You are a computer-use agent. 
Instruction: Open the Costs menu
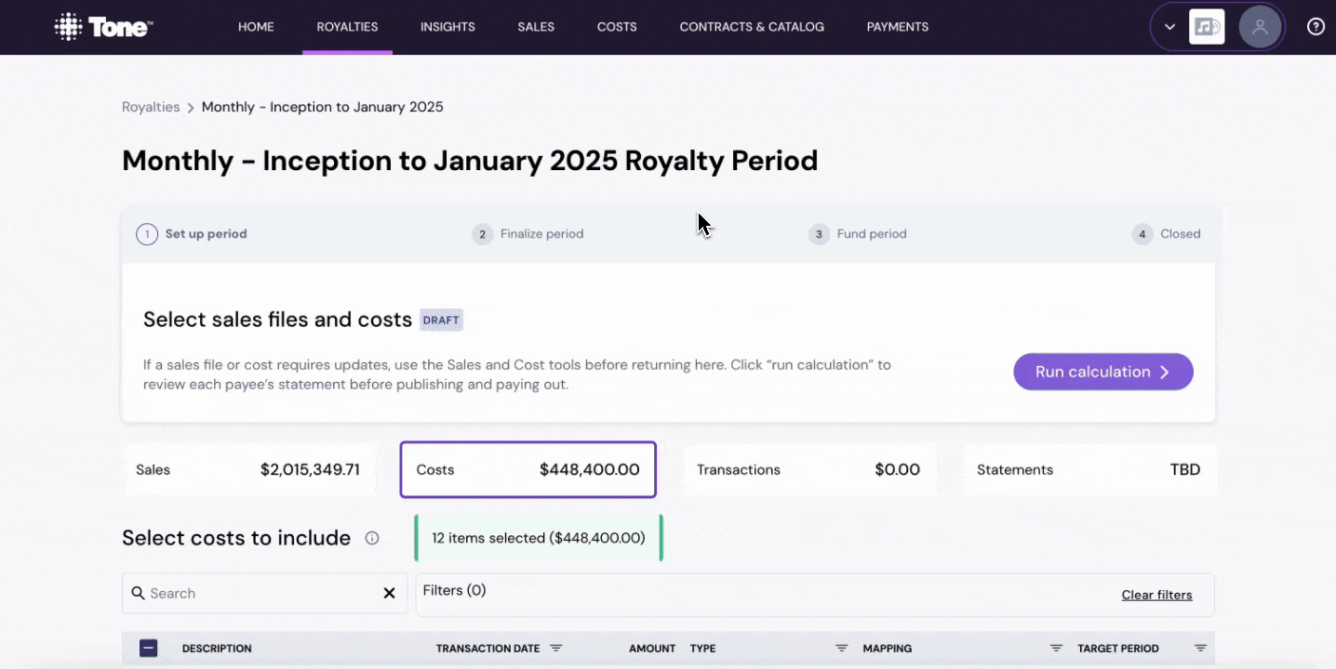tap(617, 27)
